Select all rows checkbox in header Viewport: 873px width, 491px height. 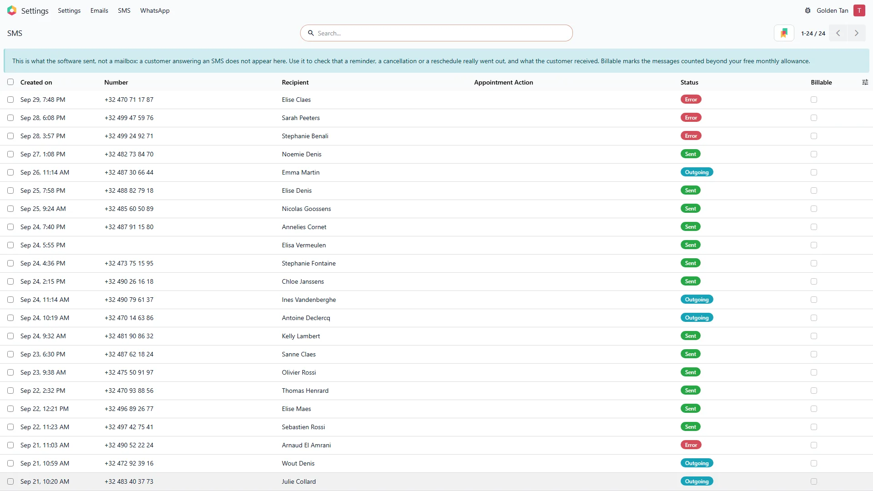tap(10, 82)
